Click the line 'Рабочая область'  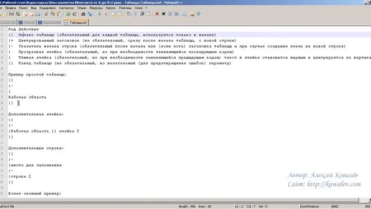coord(27,97)
